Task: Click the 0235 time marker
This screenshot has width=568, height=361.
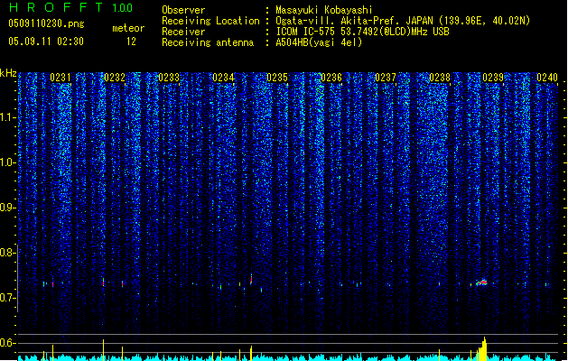Action: 277,78
